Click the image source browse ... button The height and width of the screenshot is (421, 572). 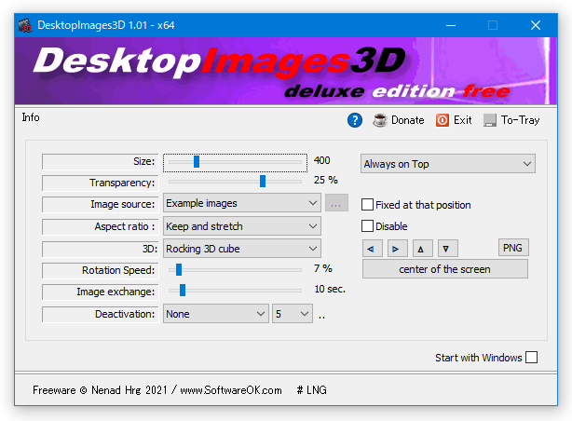336,203
